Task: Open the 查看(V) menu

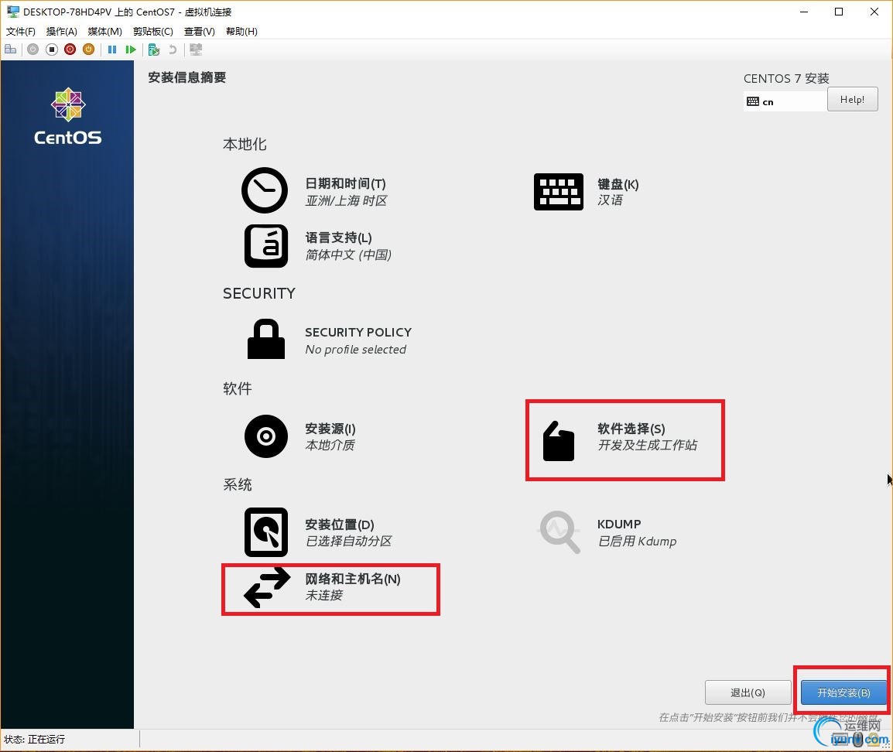Action: (x=200, y=31)
